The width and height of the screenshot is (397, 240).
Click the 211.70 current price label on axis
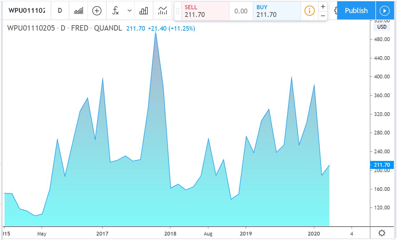coord(382,165)
